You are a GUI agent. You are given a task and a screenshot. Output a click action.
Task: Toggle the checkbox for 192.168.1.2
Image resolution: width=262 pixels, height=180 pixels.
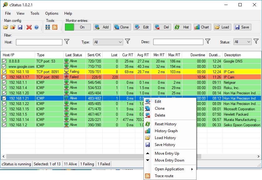[x=4, y=125]
